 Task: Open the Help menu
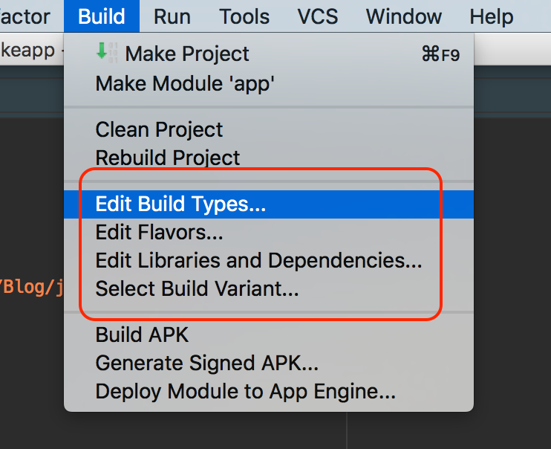pos(492,16)
